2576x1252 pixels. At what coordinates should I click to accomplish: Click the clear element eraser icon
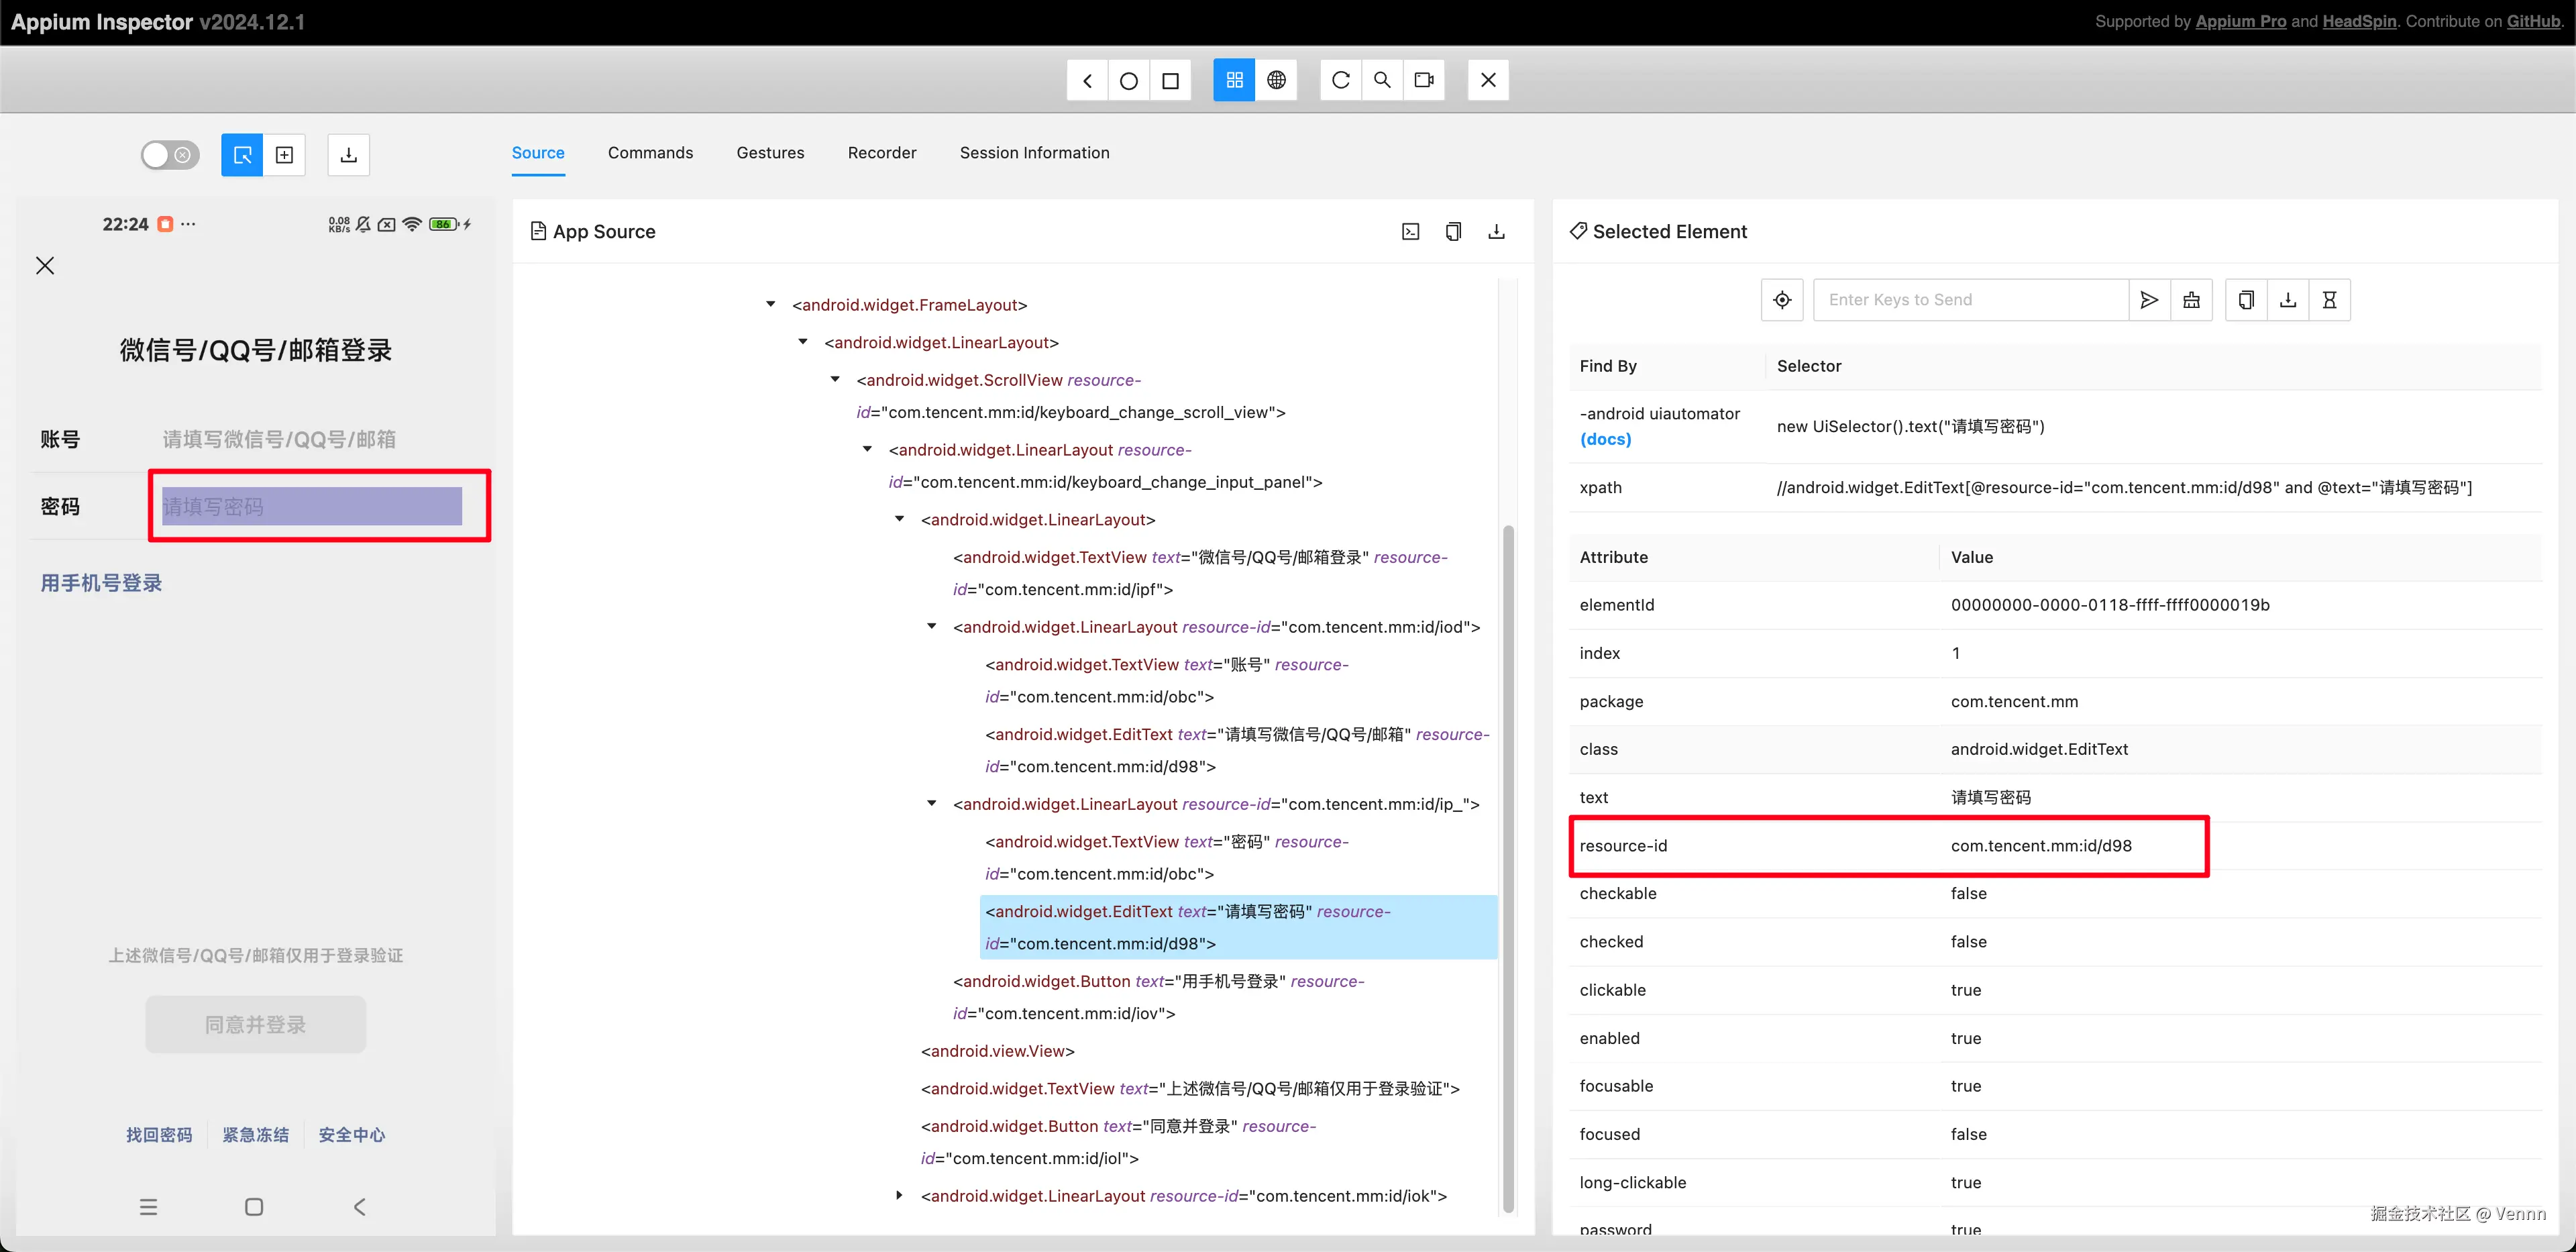tap(2191, 300)
